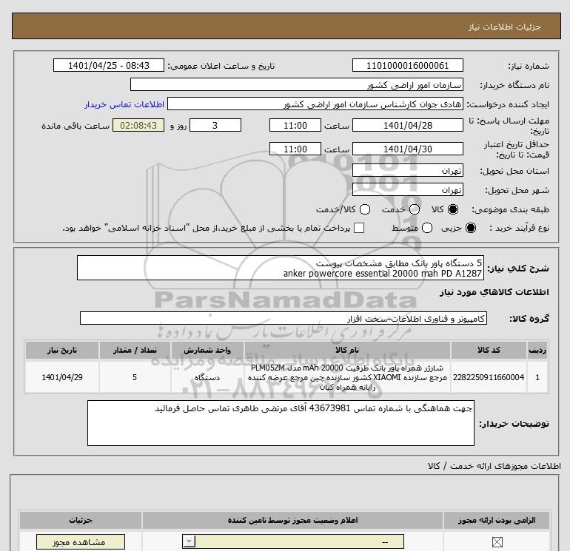The image size is (570, 551).
Task: Click the الزامی بودن ارائه مجوز column header
Action: pos(497,521)
